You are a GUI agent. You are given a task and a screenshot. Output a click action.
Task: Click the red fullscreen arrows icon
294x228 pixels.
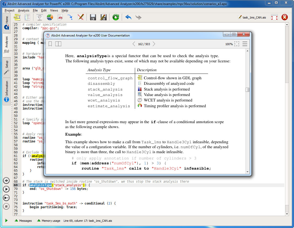[x=274, y=17]
